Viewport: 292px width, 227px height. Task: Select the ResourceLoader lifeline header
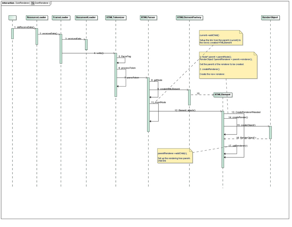click(36, 17)
